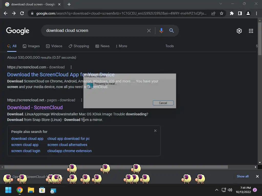Switch to the Shopping tab
The image size is (262, 196).
coord(79,46)
